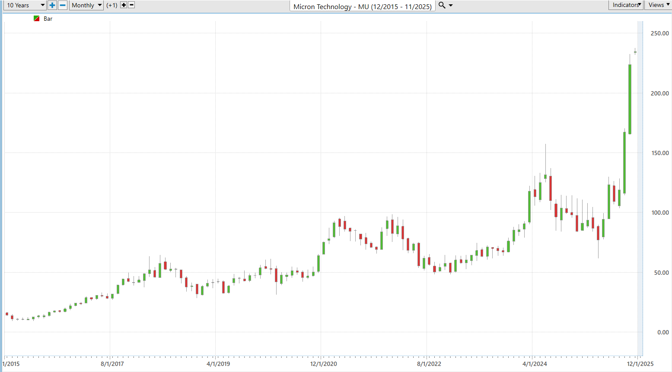
Task: Click the 4/1/2024 date axis label
Action: pos(535,364)
